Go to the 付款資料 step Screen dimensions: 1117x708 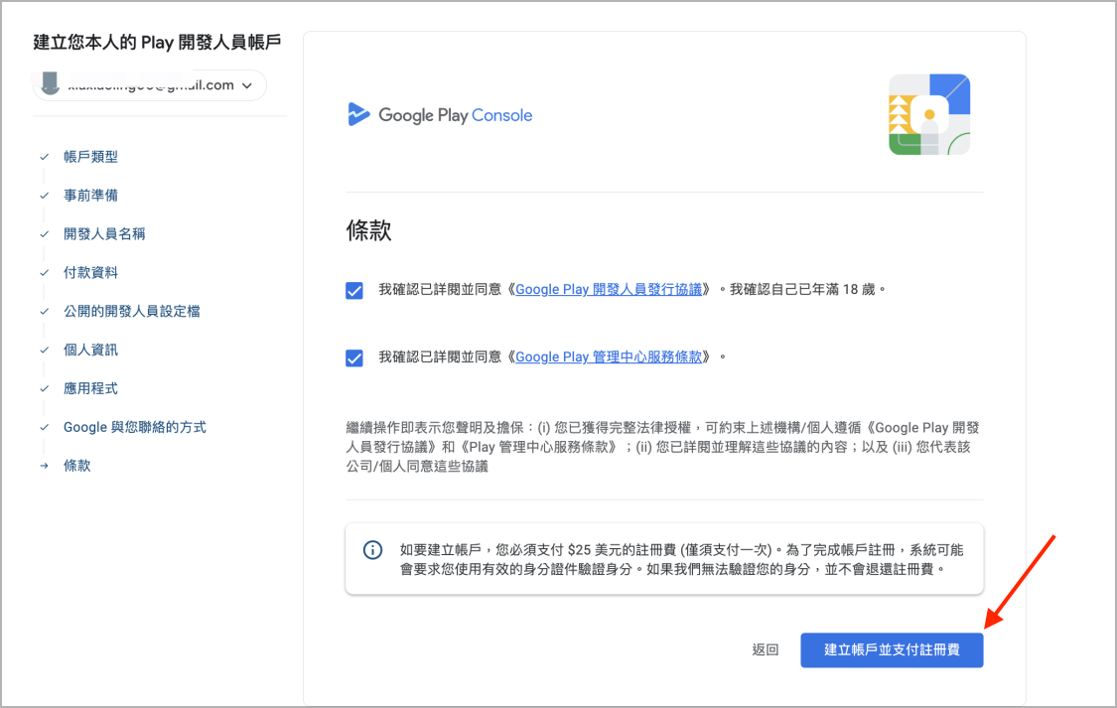pyautogui.click(x=90, y=272)
